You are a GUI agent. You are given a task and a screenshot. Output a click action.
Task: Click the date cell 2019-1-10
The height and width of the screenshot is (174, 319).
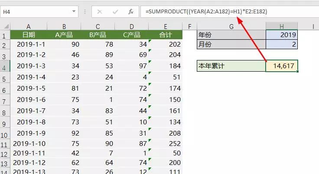pos(29,144)
